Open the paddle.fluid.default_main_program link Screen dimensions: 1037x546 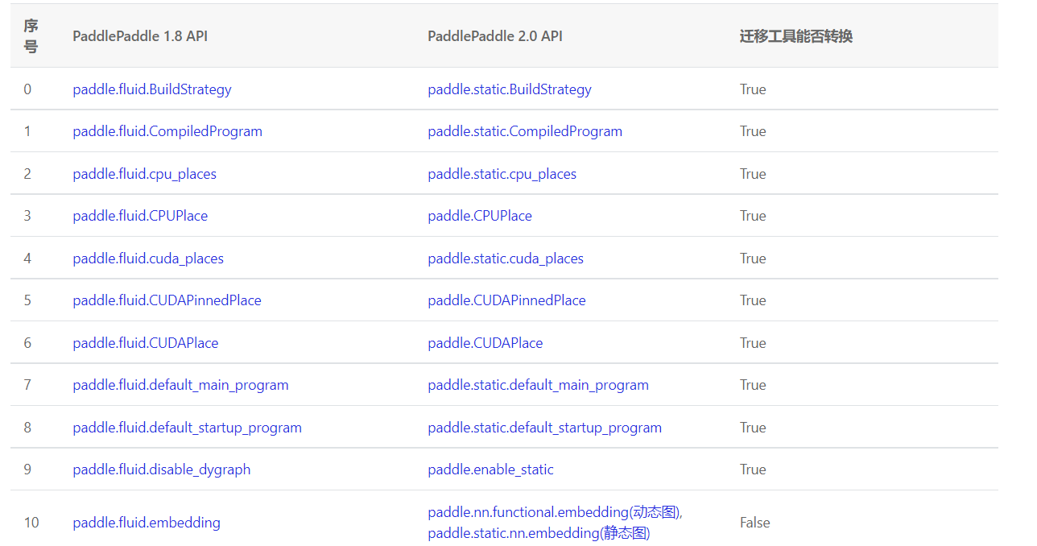(x=180, y=385)
